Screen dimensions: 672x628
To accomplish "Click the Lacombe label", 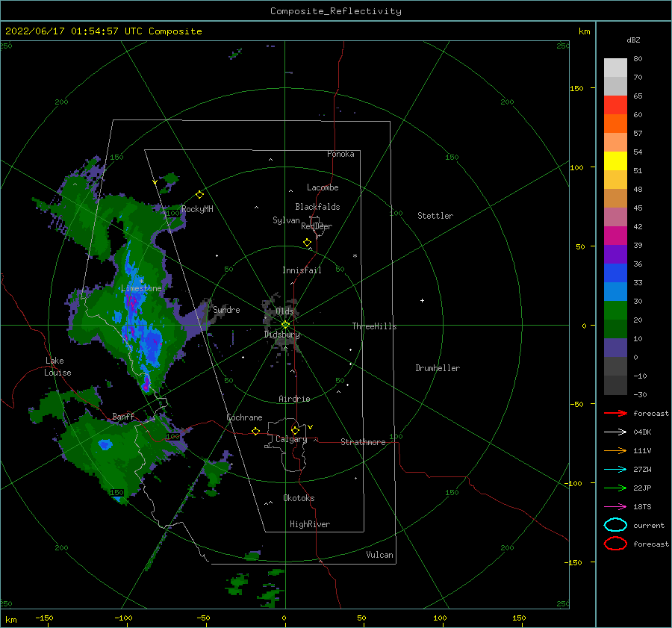I will point(323,187).
